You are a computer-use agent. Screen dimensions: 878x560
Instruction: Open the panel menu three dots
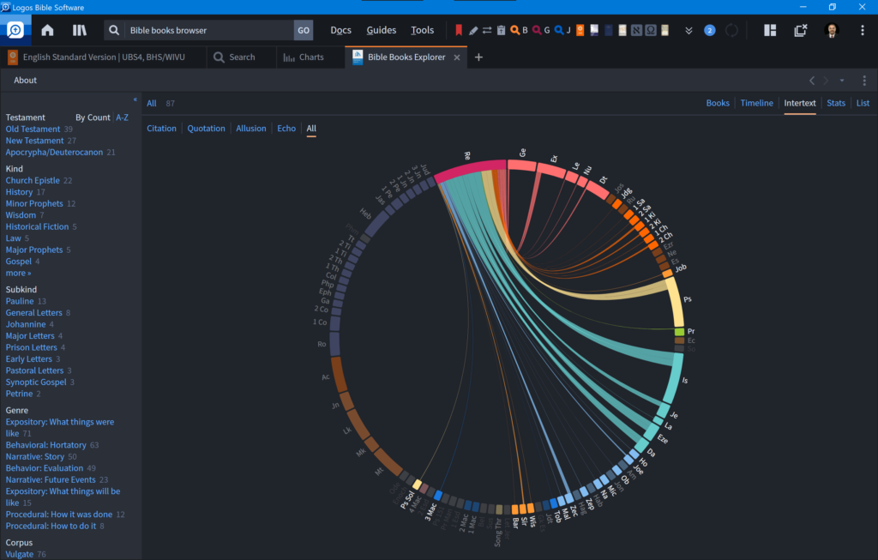(x=864, y=81)
